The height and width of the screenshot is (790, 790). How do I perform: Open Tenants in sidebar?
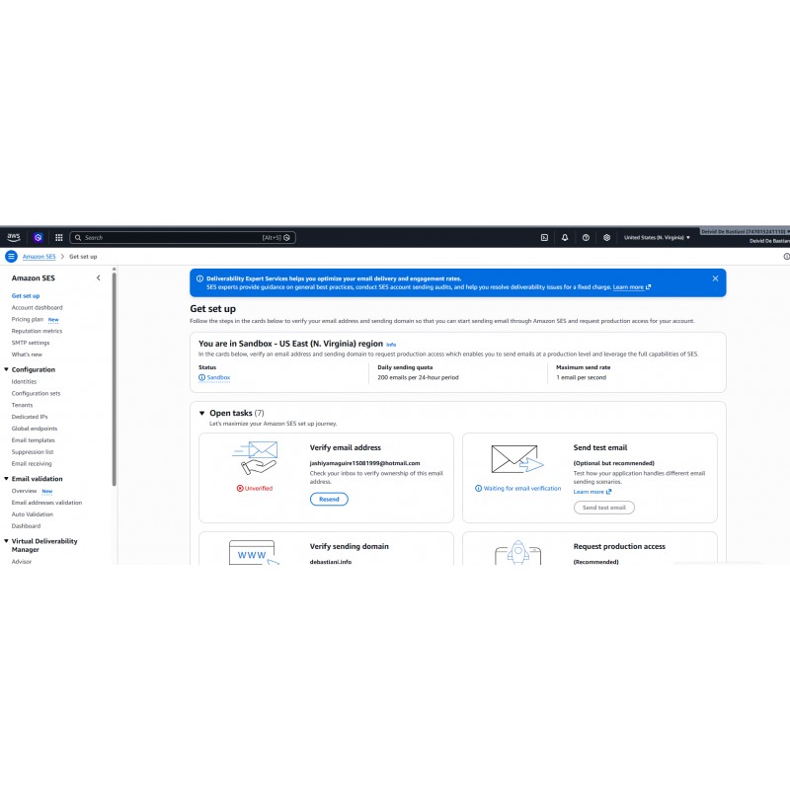[x=22, y=405]
